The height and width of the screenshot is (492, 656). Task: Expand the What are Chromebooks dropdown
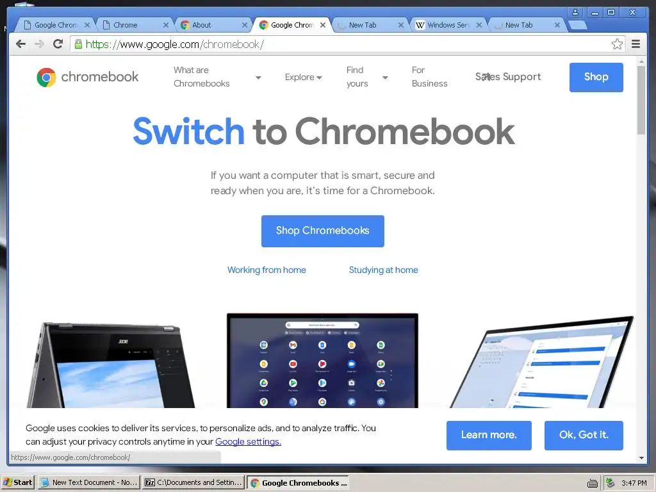click(258, 78)
